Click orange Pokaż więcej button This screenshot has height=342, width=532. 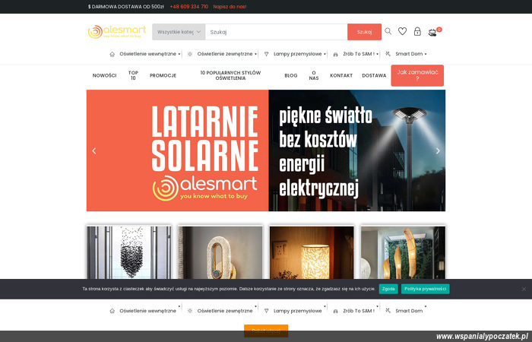[266, 331]
